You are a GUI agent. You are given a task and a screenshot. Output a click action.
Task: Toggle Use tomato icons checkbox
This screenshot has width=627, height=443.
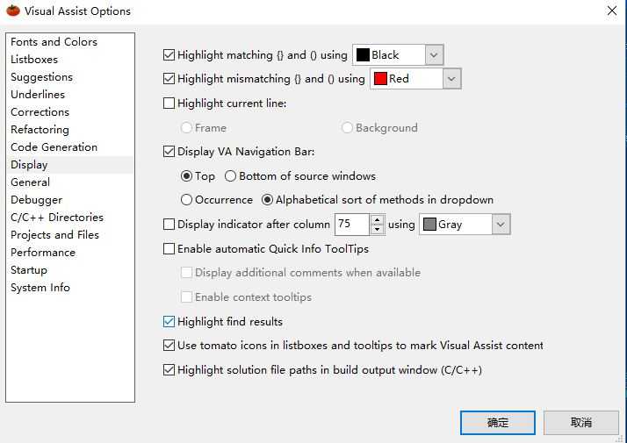169,346
